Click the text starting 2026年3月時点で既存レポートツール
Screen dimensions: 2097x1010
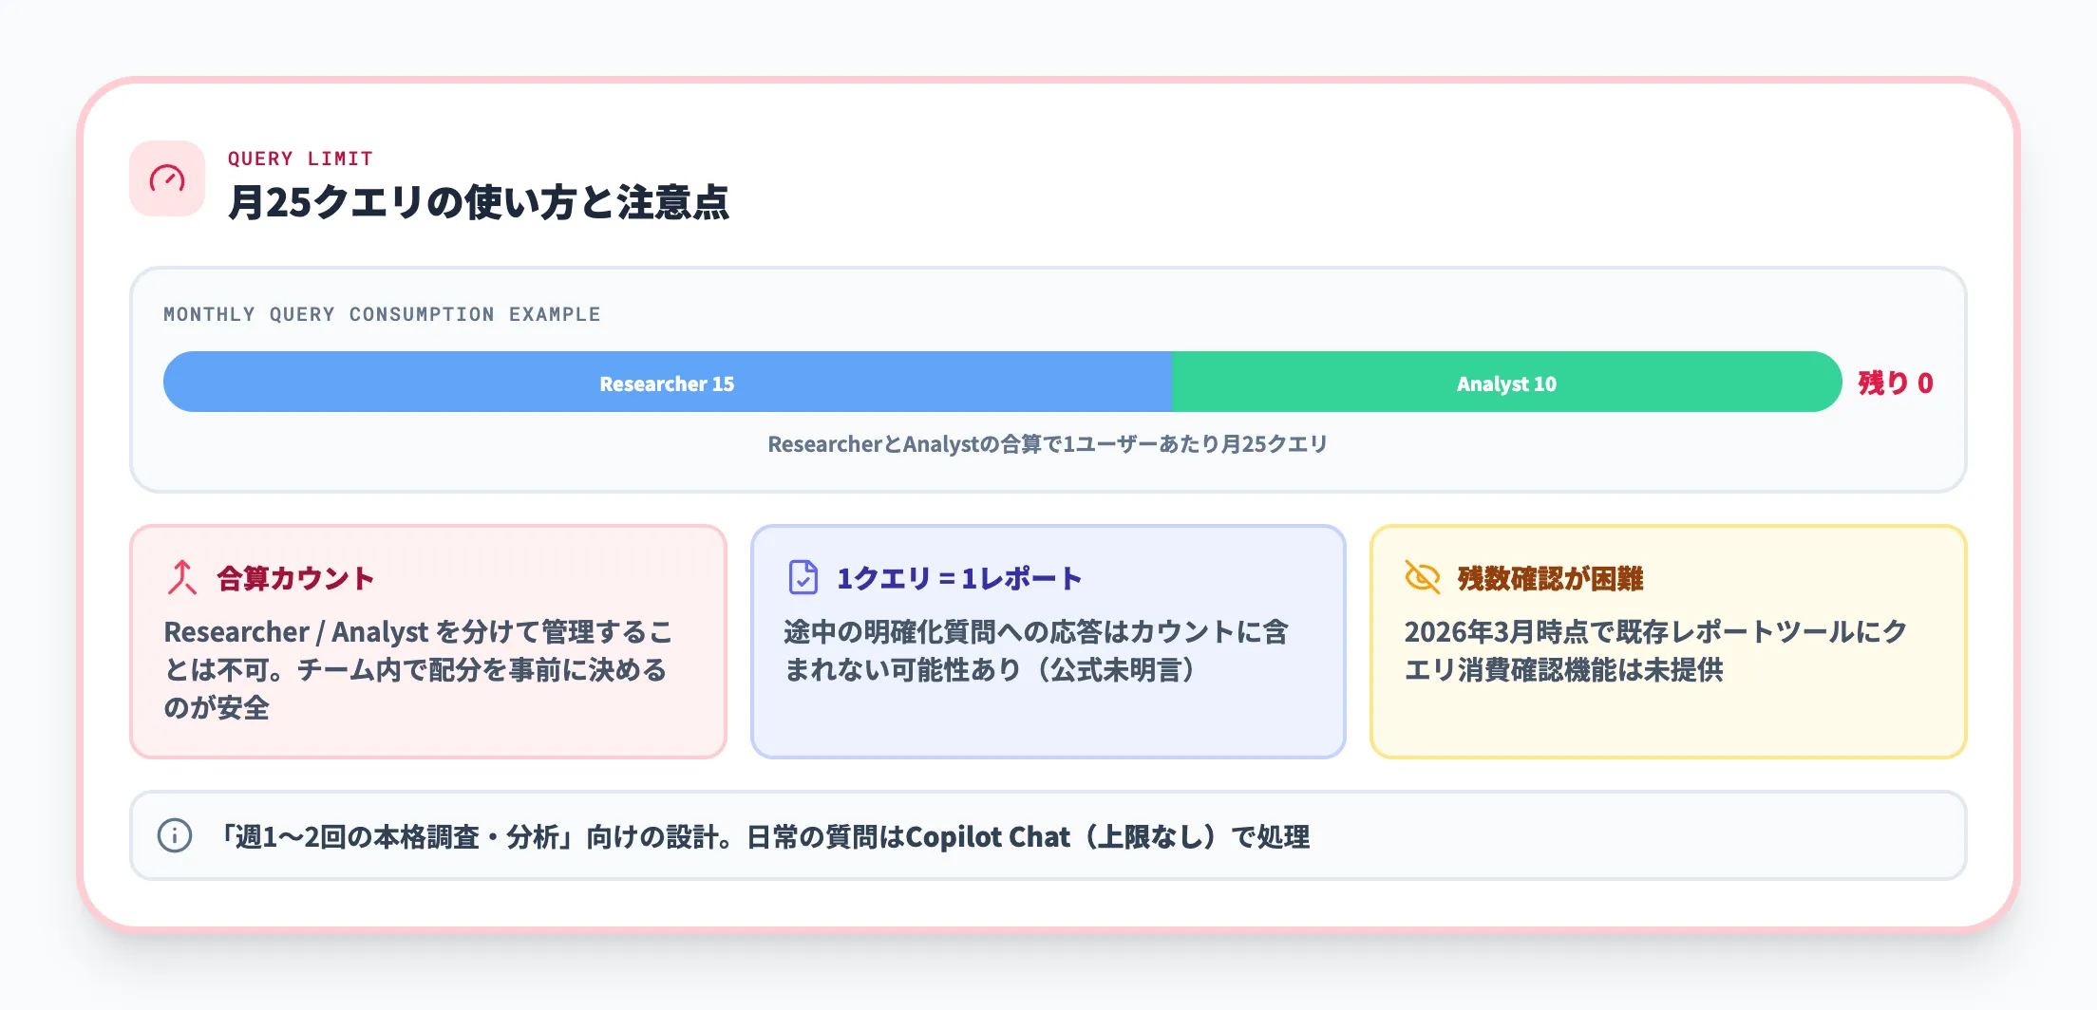[x=1655, y=650]
